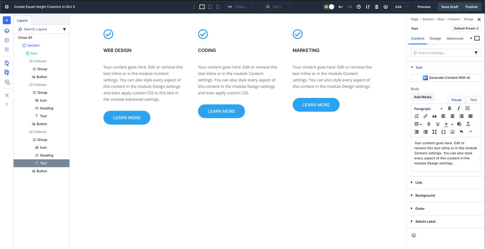Click the Add Media button

click(x=422, y=97)
